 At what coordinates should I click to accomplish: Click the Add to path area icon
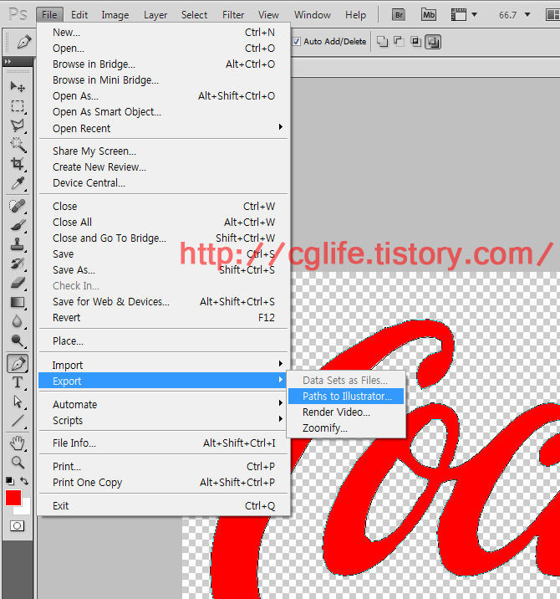(382, 41)
